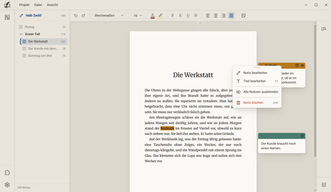Center-align the text

point(216,16)
